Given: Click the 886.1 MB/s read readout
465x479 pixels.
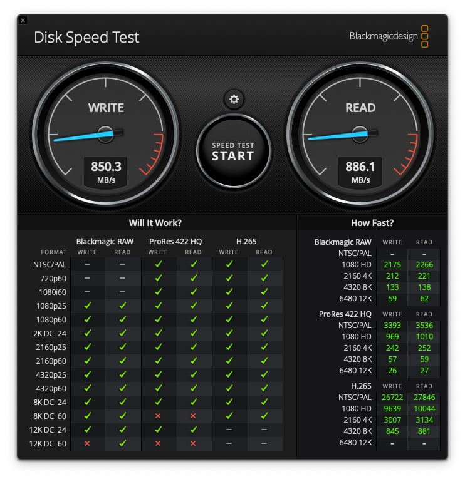Looking at the screenshot, I should point(360,172).
